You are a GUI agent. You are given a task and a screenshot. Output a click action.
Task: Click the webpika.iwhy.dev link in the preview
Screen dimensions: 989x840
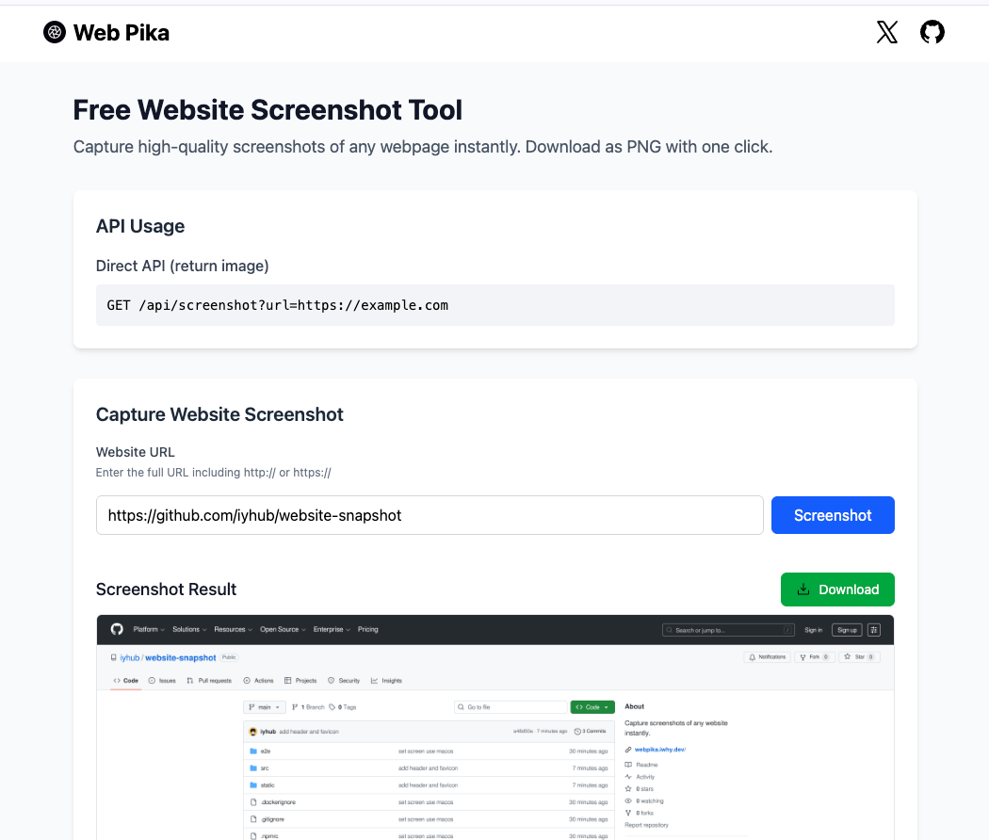659,750
